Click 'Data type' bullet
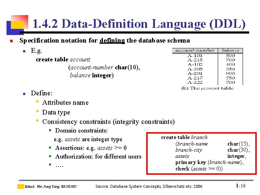The image size is (260, 195). [56, 112]
